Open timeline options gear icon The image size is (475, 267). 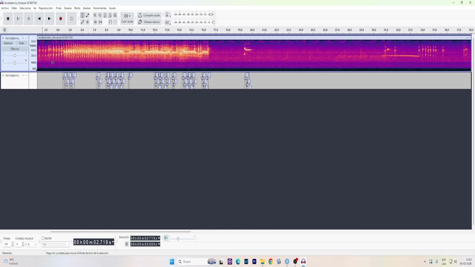pos(4,30)
